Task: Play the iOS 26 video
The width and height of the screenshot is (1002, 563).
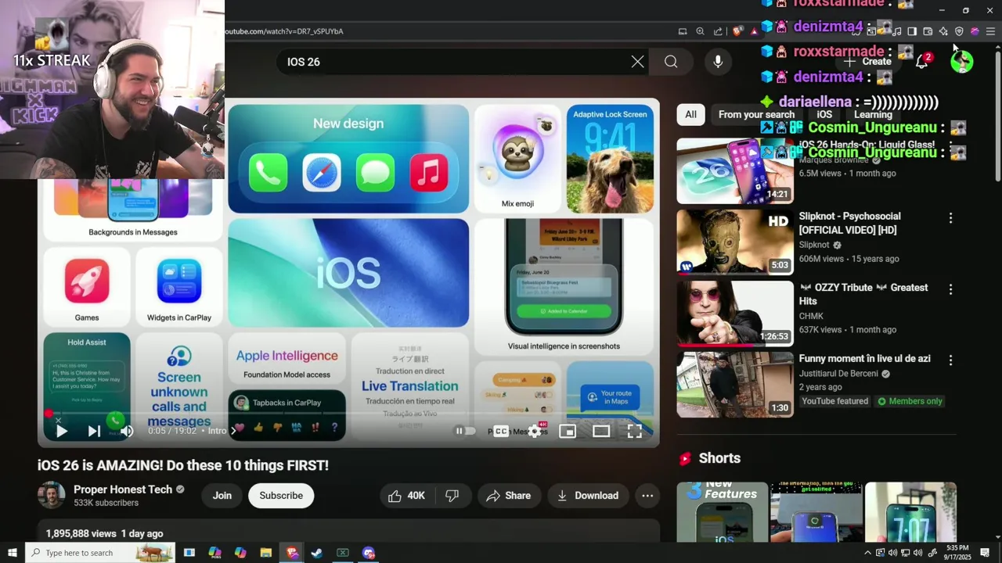Action: coord(61,431)
